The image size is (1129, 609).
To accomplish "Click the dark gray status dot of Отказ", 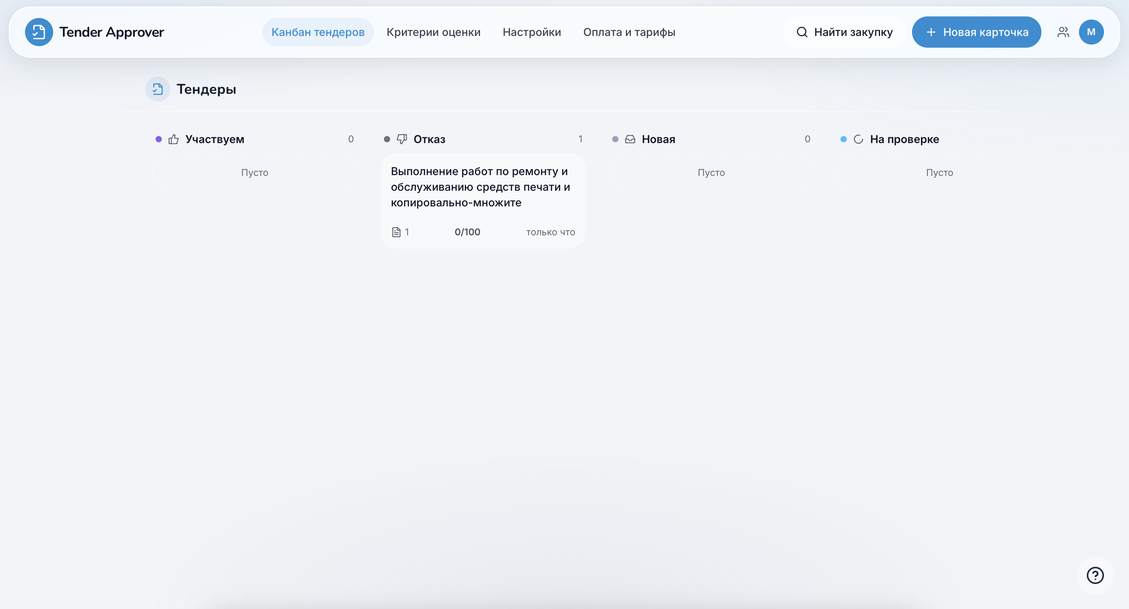I will click(387, 139).
